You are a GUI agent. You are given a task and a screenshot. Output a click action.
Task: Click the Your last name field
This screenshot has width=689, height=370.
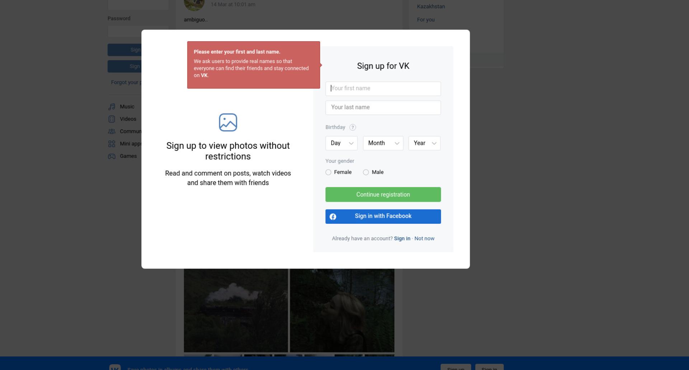tap(383, 108)
